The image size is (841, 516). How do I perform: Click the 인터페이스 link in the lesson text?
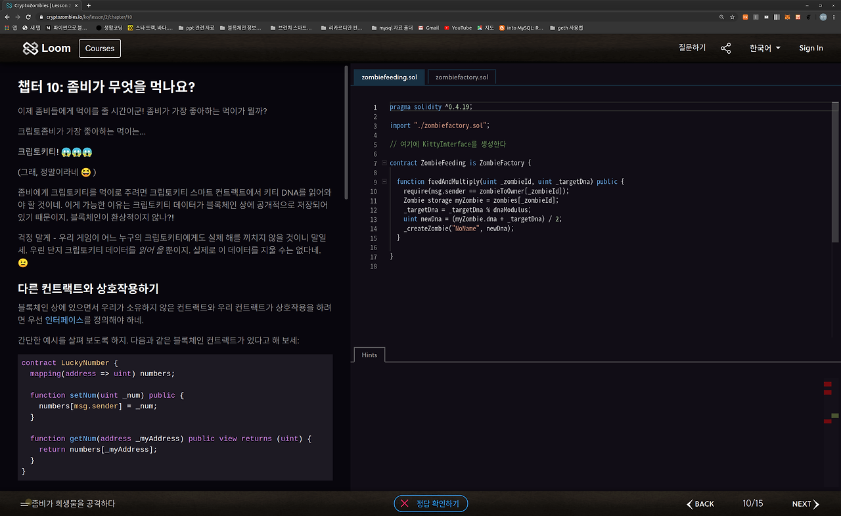64,320
